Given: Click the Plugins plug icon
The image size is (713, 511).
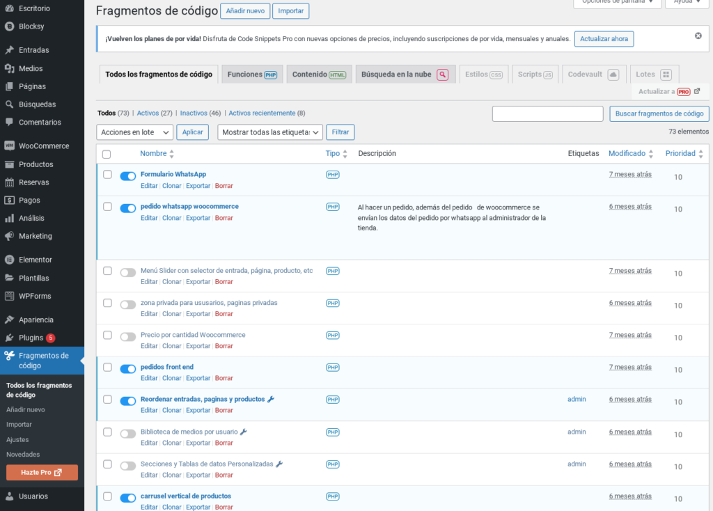Looking at the screenshot, I should [9, 338].
